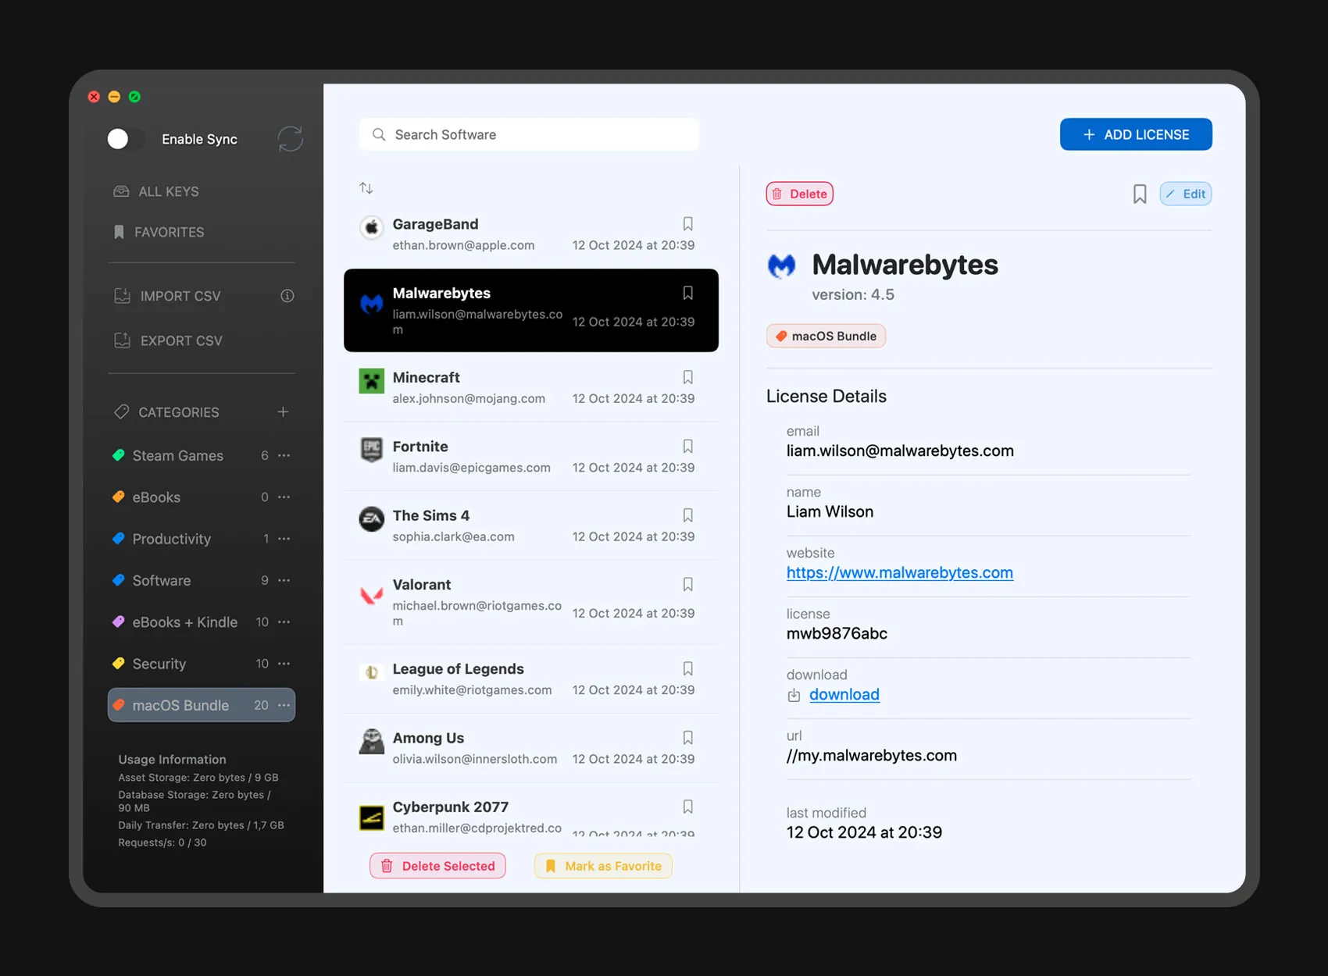The width and height of the screenshot is (1328, 976).
Task: Open Steam Games category options menu
Action: point(284,455)
